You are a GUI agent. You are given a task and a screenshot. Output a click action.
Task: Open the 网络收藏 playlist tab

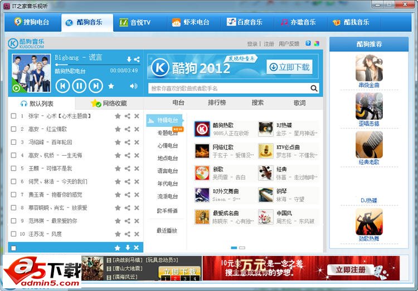coord(109,103)
